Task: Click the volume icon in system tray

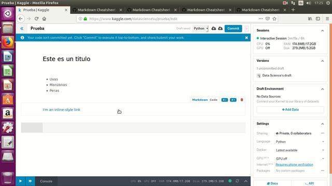Action: pos(309,3)
